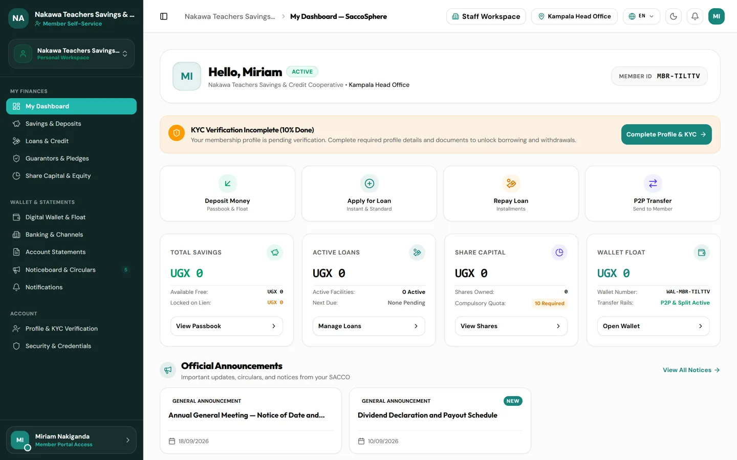
Task: Open the EN language dropdown
Action: coord(641,16)
